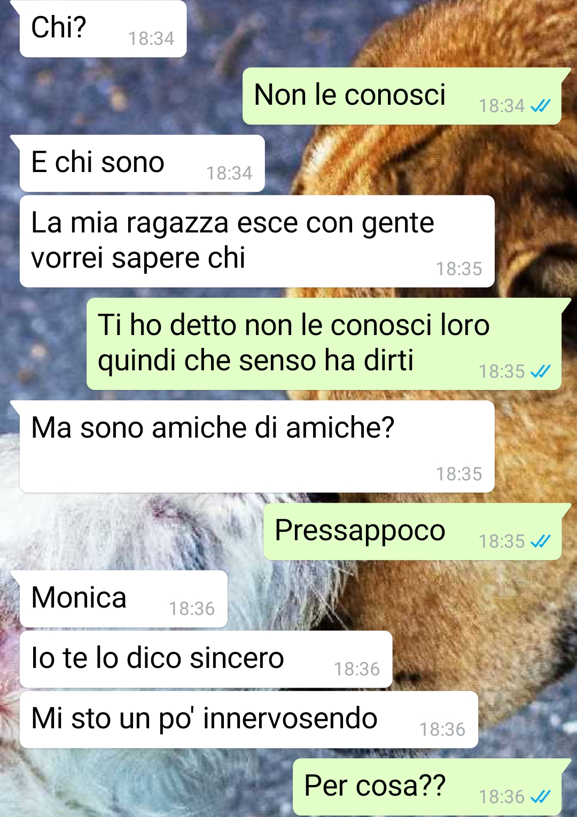Tap the 18:35 timestamp under "vorrei sapere chi"
The image size is (577, 817).
pos(459,269)
